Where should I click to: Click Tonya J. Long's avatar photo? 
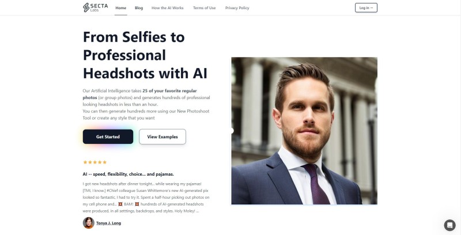click(89, 223)
